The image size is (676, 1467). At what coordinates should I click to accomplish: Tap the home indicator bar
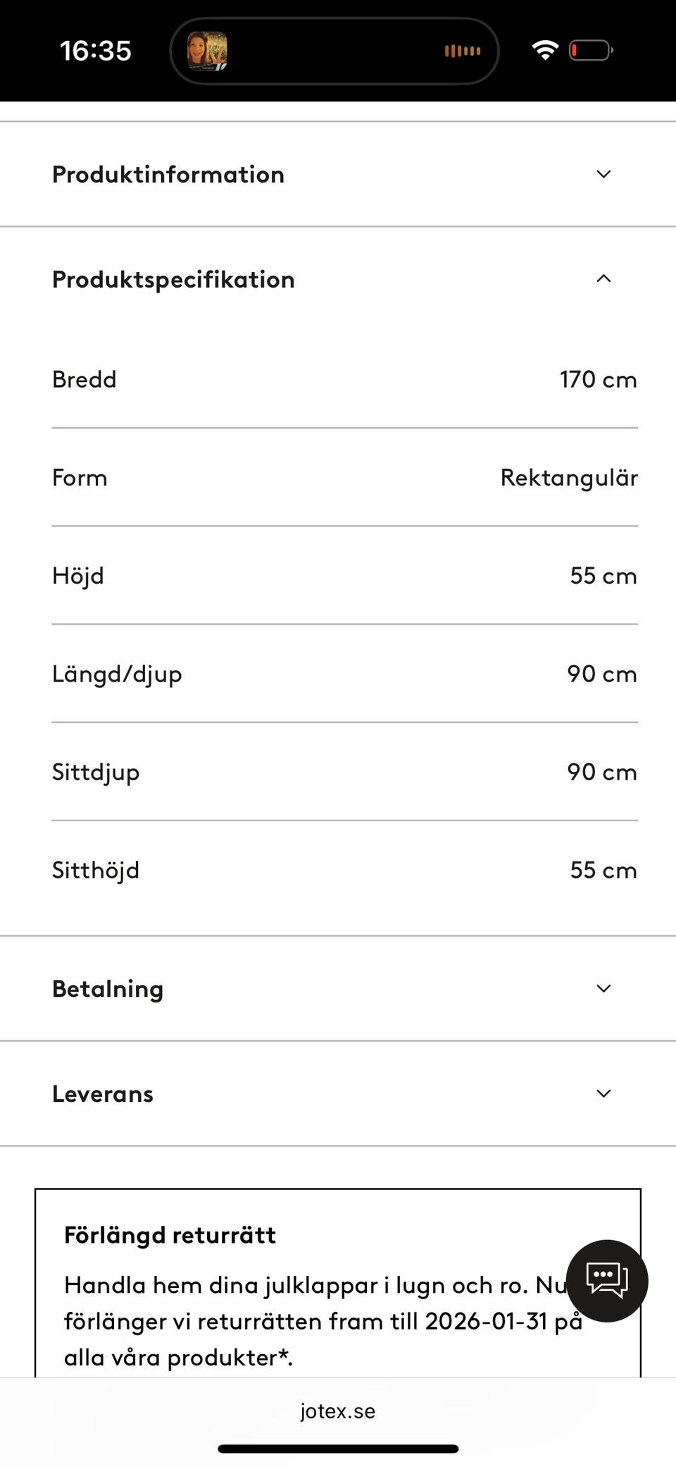coord(338,1449)
